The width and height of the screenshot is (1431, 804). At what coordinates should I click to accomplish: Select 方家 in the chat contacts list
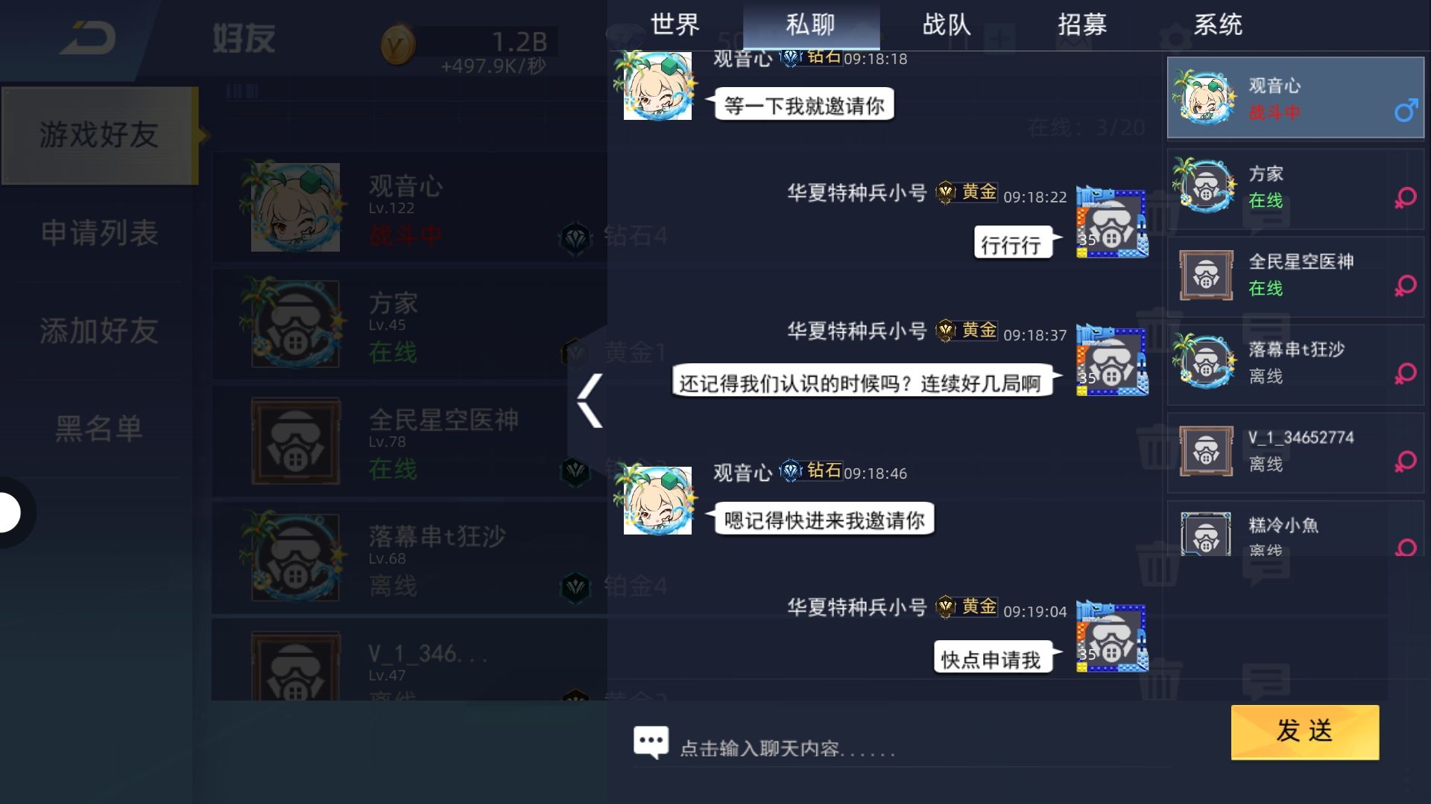(1295, 188)
